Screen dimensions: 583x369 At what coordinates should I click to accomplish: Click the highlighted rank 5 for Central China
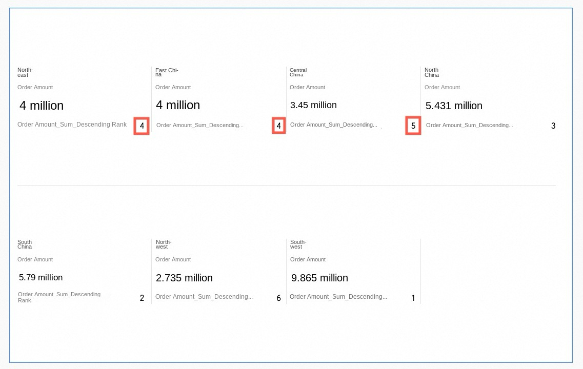coord(413,126)
